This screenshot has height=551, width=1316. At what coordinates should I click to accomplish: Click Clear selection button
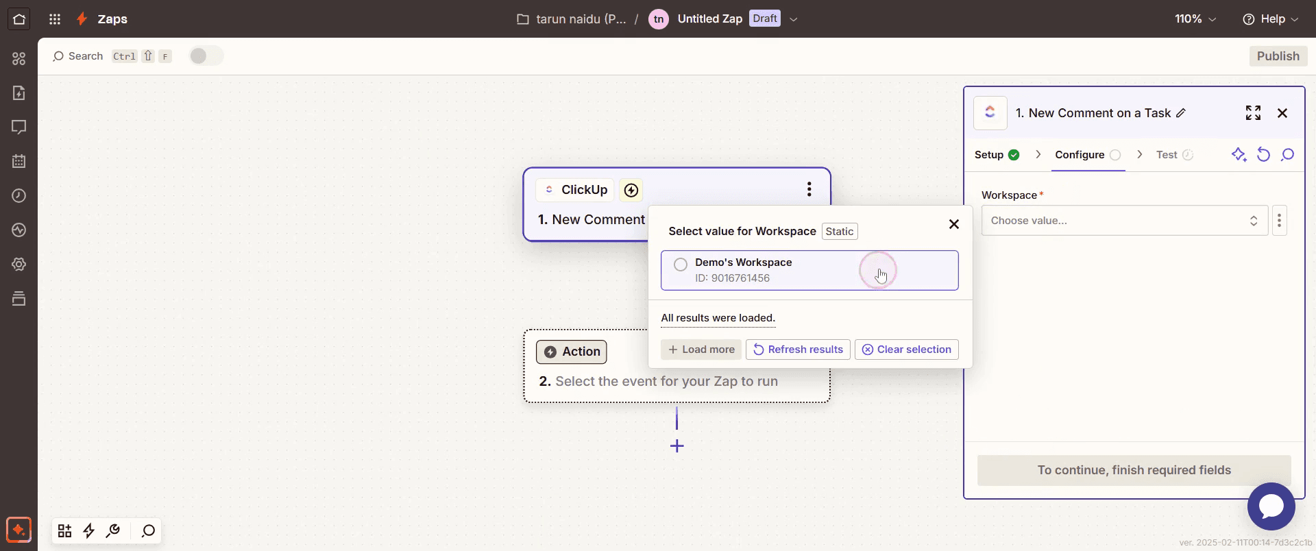coord(907,350)
